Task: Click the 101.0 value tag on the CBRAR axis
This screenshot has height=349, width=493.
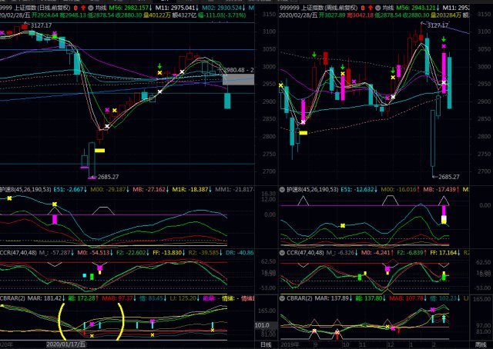Action: click(262, 325)
